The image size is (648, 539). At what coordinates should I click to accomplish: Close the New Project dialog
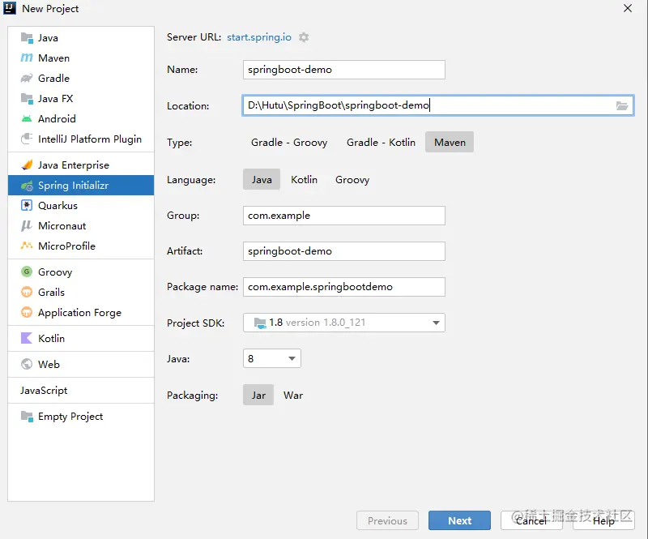tap(628, 8)
